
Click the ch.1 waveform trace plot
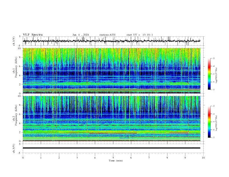tap(112, 41)
